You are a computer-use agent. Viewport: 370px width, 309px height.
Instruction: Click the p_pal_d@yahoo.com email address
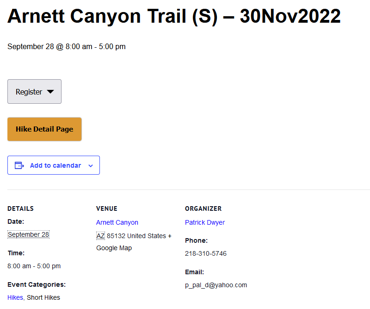tap(216, 285)
